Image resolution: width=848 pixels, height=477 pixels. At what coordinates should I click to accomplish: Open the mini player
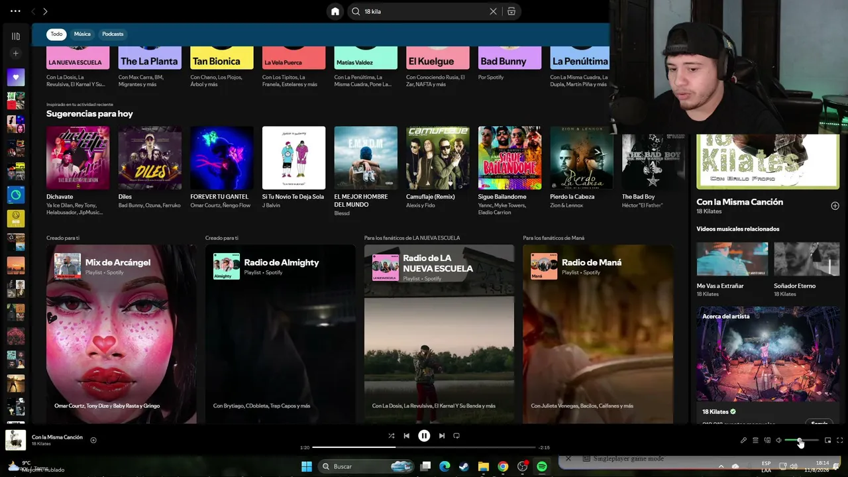[827, 441]
